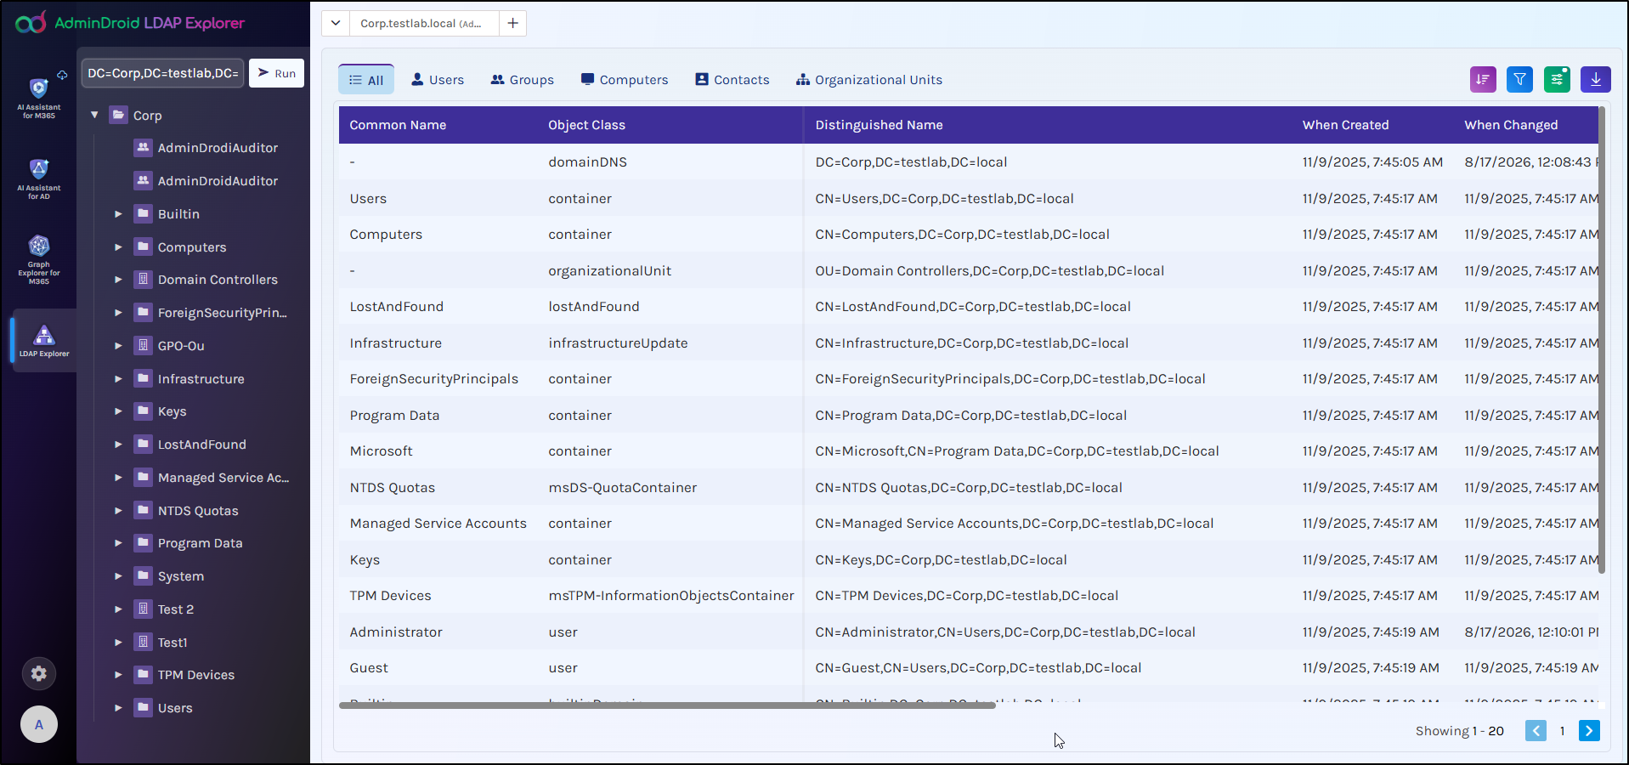This screenshot has width=1629, height=765.
Task: Click the Guest common name cell
Action: tap(369, 668)
